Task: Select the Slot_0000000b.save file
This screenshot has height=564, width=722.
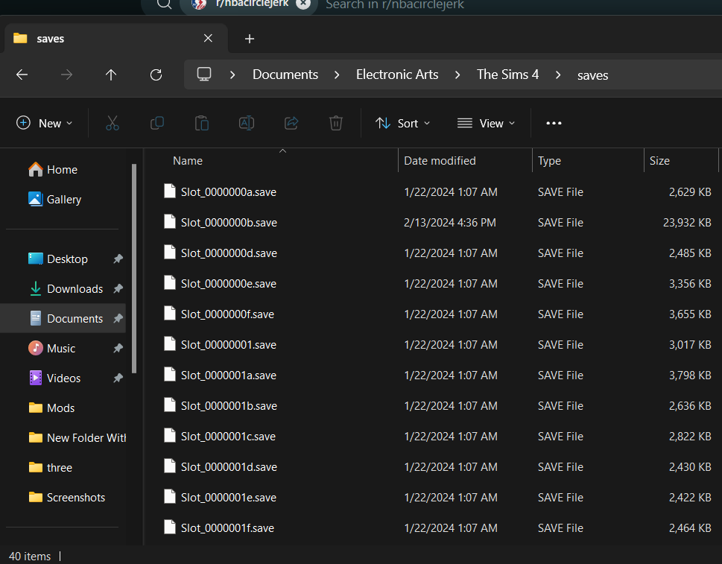Action: pyautogui.click(x=229, y=223)
